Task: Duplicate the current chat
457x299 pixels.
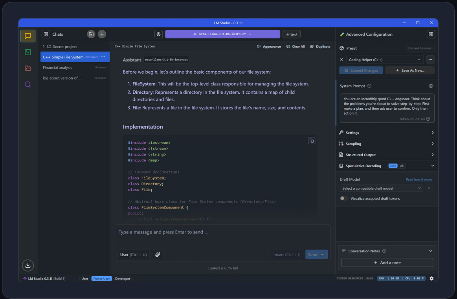Action: click(x=320, y=47)
